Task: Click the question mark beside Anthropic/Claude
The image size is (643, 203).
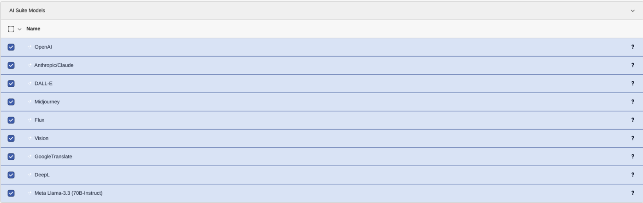Action: (x=632, y=65)
